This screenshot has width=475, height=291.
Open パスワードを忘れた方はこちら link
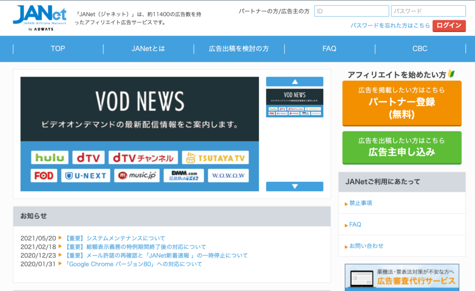tap(390, 26)
